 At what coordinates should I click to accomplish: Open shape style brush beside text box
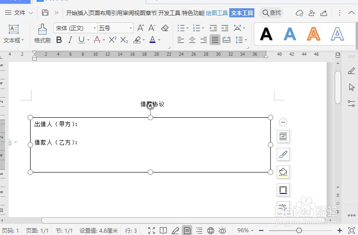(283, 154)
